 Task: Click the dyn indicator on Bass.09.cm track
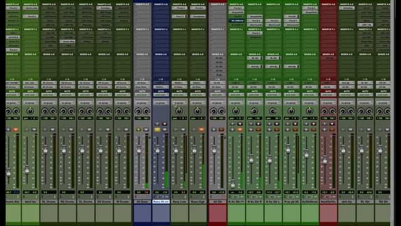pyautogui.click(x=160, y=196)
